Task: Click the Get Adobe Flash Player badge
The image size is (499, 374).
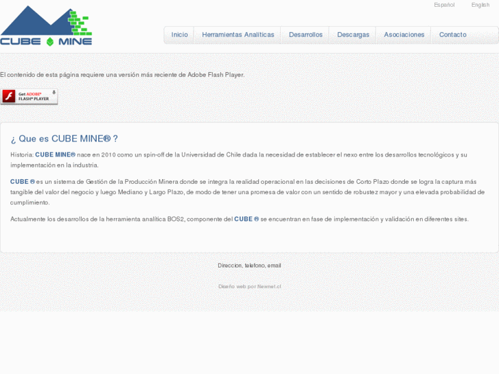Action: coord(29,97)
